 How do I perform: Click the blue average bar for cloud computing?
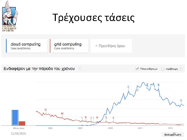point(15,118)
